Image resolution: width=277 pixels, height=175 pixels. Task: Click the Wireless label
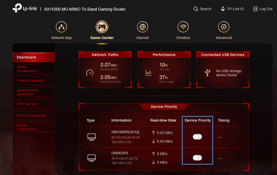tap(183, 38)
